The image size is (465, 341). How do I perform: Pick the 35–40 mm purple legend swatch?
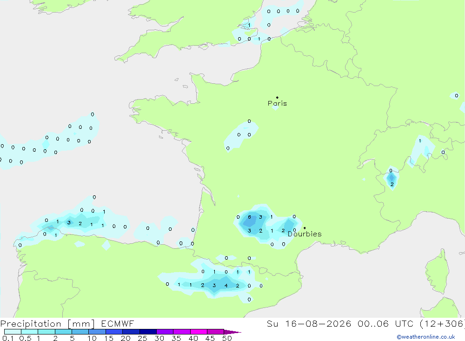point(182,332)
